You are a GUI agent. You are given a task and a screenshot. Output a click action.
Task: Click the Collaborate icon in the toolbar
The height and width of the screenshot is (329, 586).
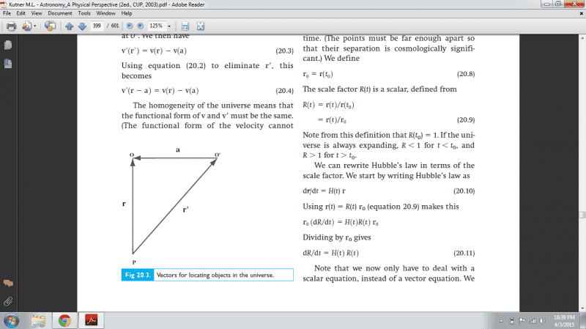click(27, 26)
